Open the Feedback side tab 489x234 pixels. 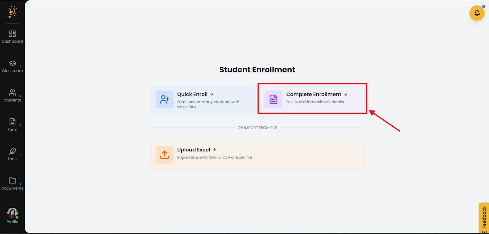pos(484,218)
